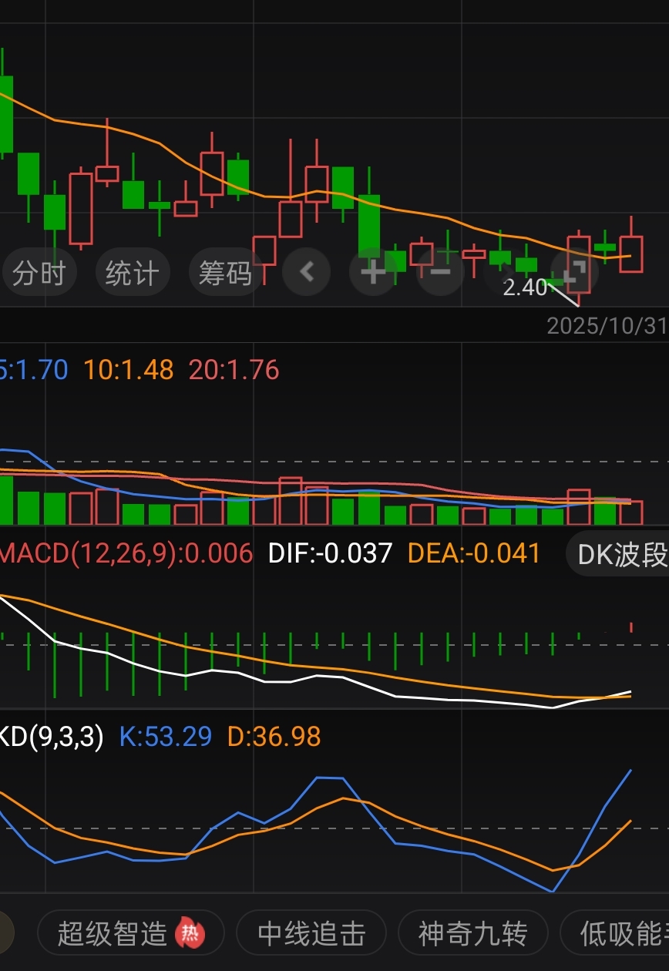Zoom out candlesticks with minus icon
This screenshot has width=669, height=971.
click(441, 272)
